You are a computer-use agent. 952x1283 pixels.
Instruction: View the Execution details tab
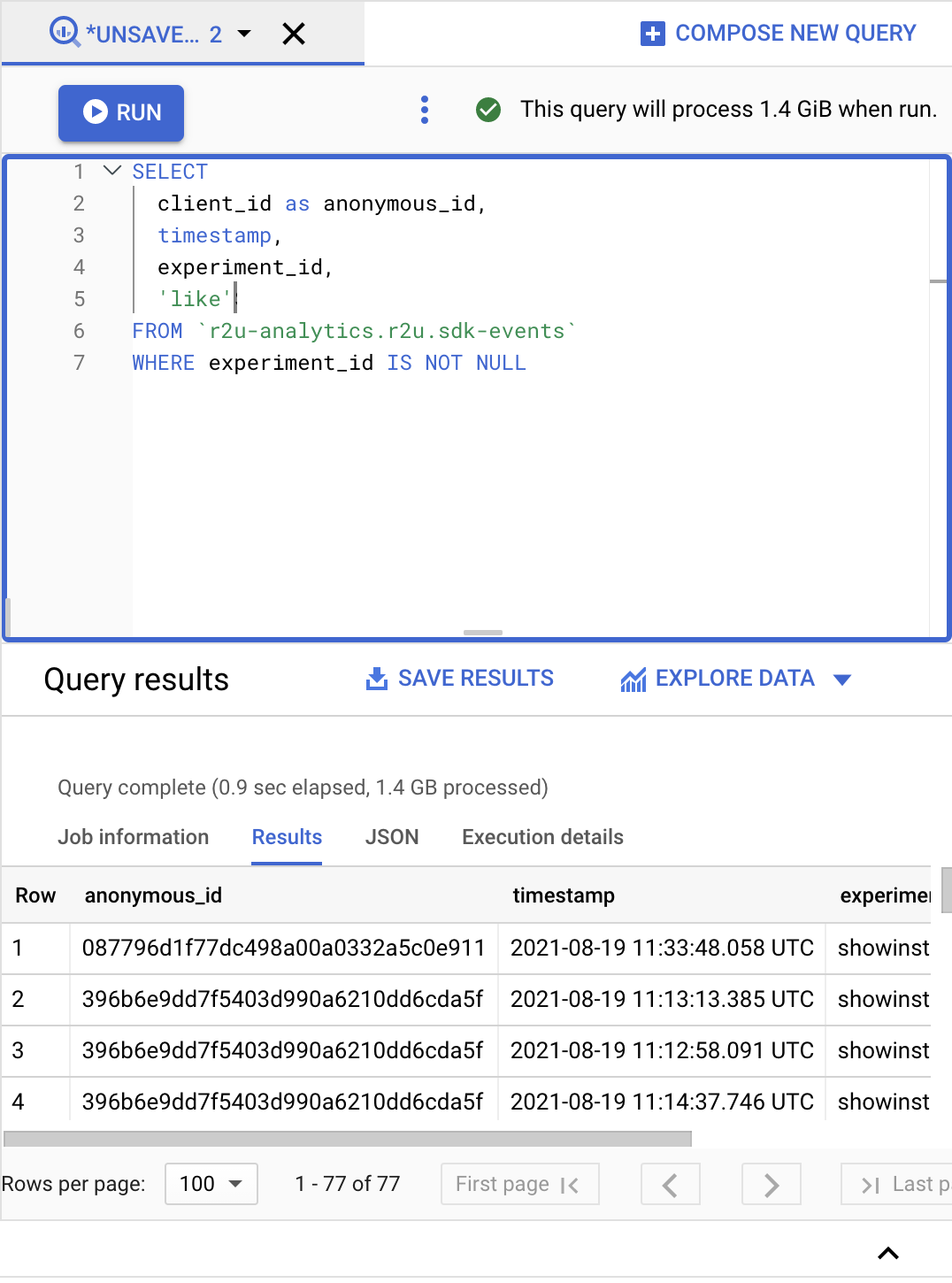click(541, 837)
